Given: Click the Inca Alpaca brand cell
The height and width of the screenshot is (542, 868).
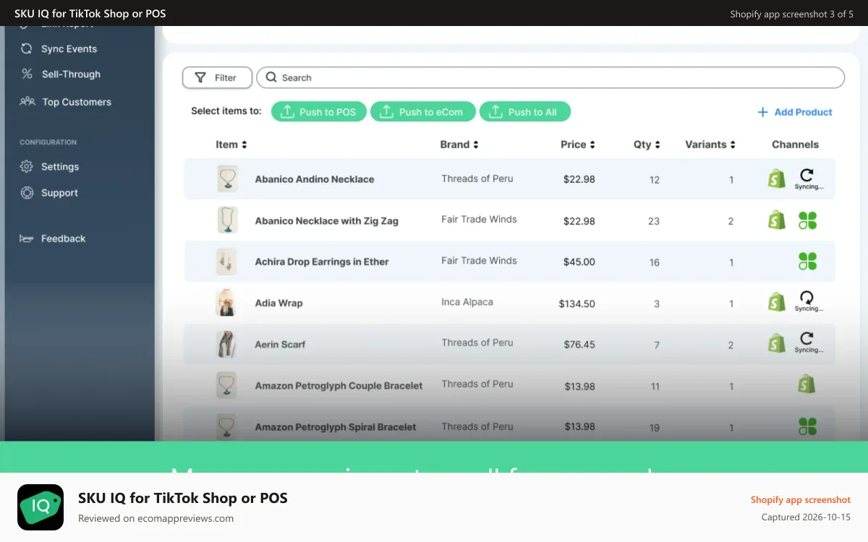Looking at the screenshot, I should (467, 301).
